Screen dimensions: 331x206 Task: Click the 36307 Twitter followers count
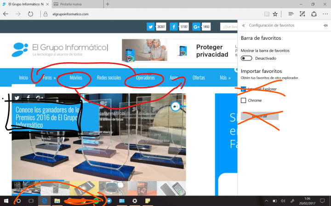(x=161, y=27)
